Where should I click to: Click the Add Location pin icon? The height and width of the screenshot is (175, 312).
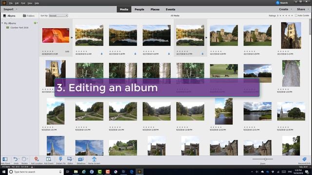pos(36,159)
